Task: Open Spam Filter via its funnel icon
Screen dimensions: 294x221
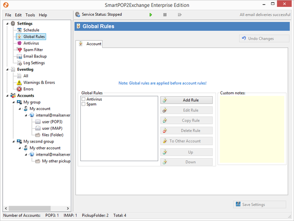Action: pos(19,50)
